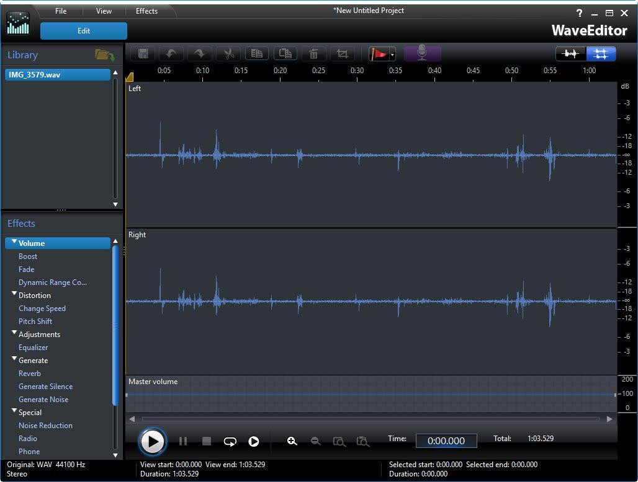Switch to single waveform view
This screenshot has width=638, height=482.
pyautogui.click(x=570, y=54)
